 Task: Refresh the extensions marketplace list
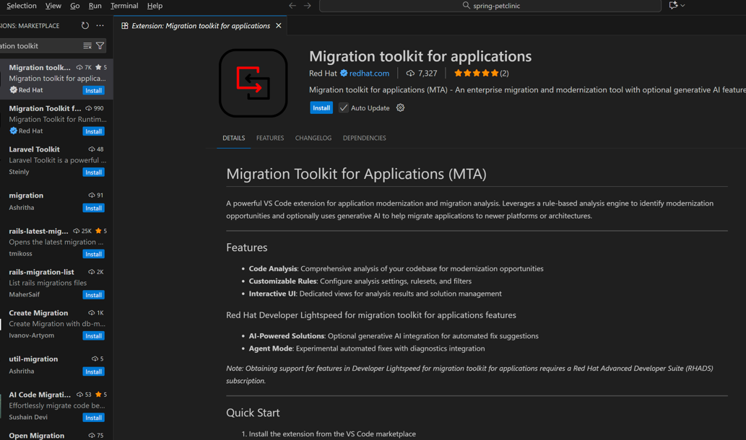tap(84, 26)
